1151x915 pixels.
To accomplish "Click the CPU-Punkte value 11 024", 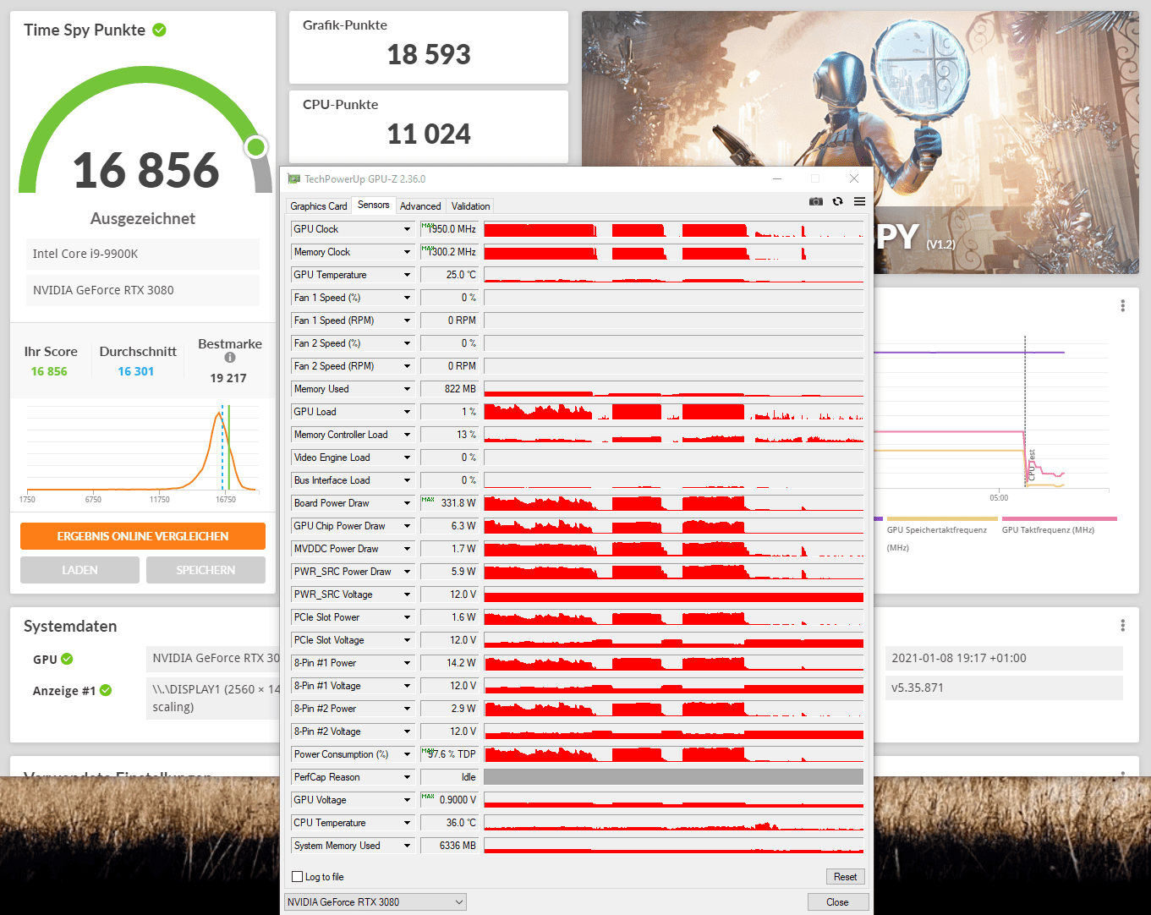I will 429,134.
